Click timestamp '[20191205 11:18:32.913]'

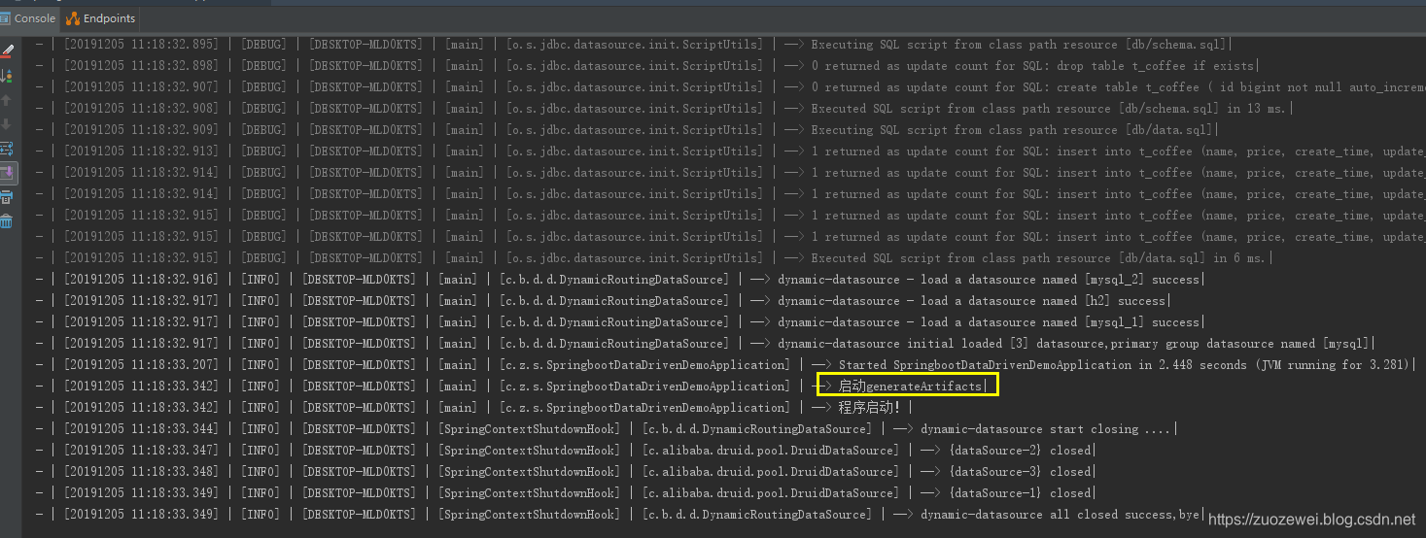click(142, 151)
